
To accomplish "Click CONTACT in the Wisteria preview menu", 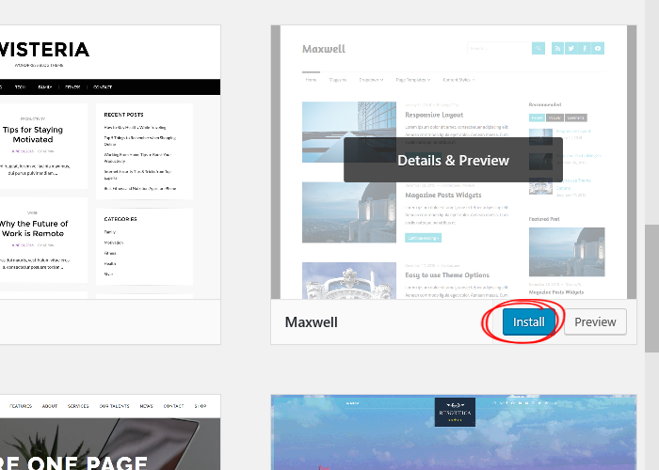I will (x=103, y=87).
